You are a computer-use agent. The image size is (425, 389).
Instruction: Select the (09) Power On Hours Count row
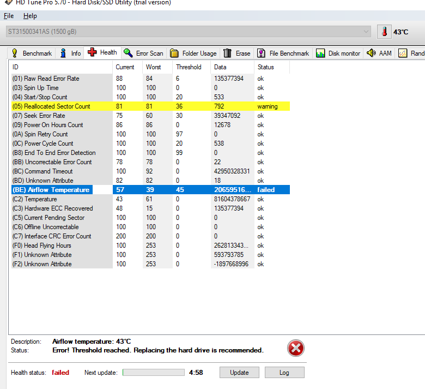pyautogui.click(x=151, y=125)
